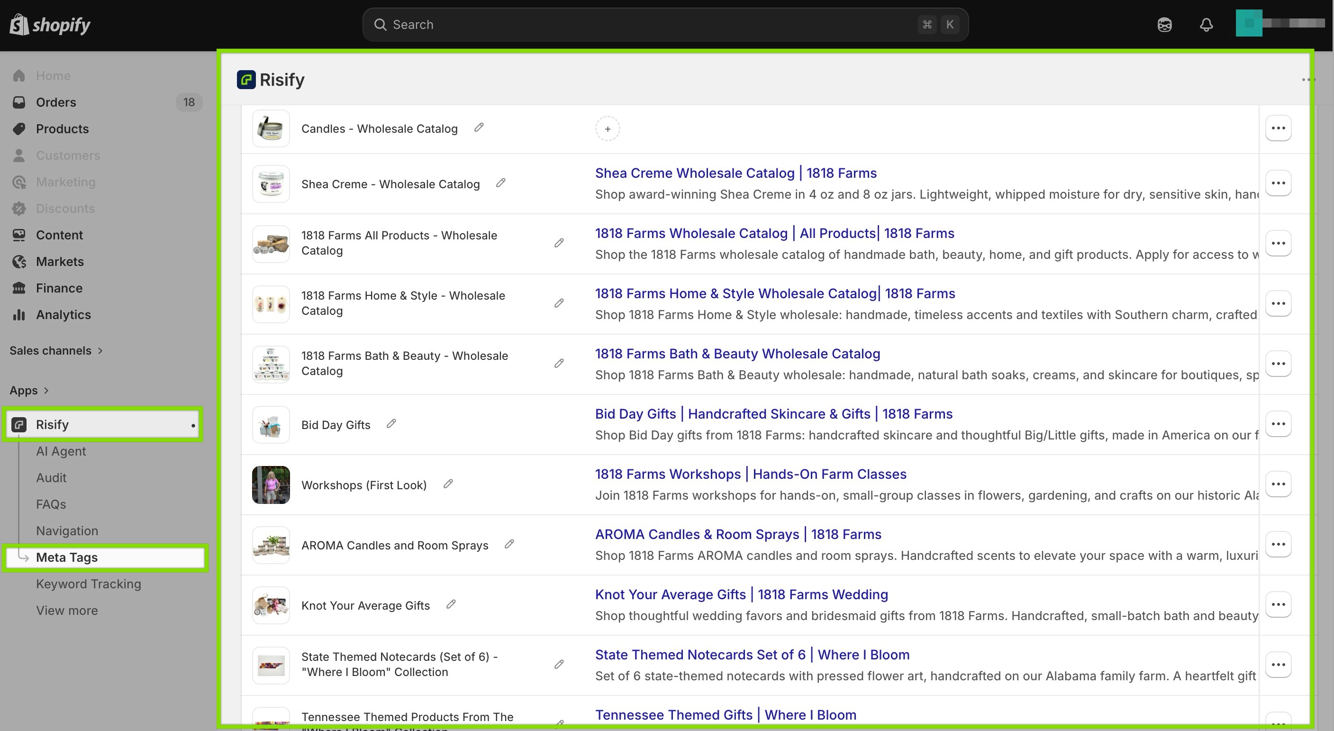This screenshot has width=1334, height=731.
Task: Open Tennessee Themed Gifts Where I Bloom link
Action: pos(726,715)
